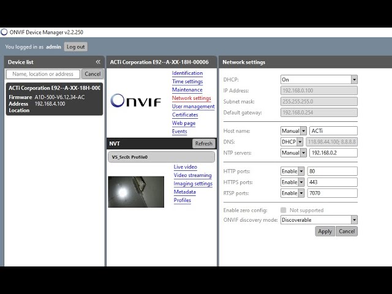The width and height of the screenshot is (392, 294).
Task: Click the ONVIF logo image
Action: pyautogui.click(x=135, y=100)
